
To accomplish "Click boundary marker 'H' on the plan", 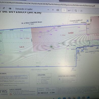I will click(x=82, y=50).
